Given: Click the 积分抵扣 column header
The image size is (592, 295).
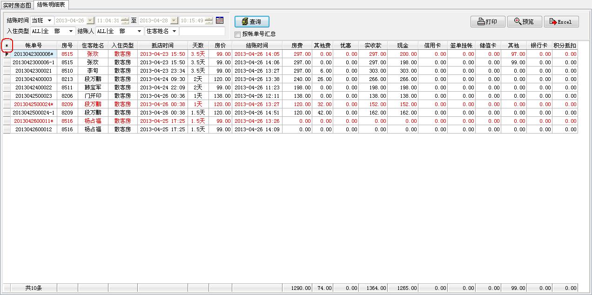Looking at the screenshot, I should point(565,45).
